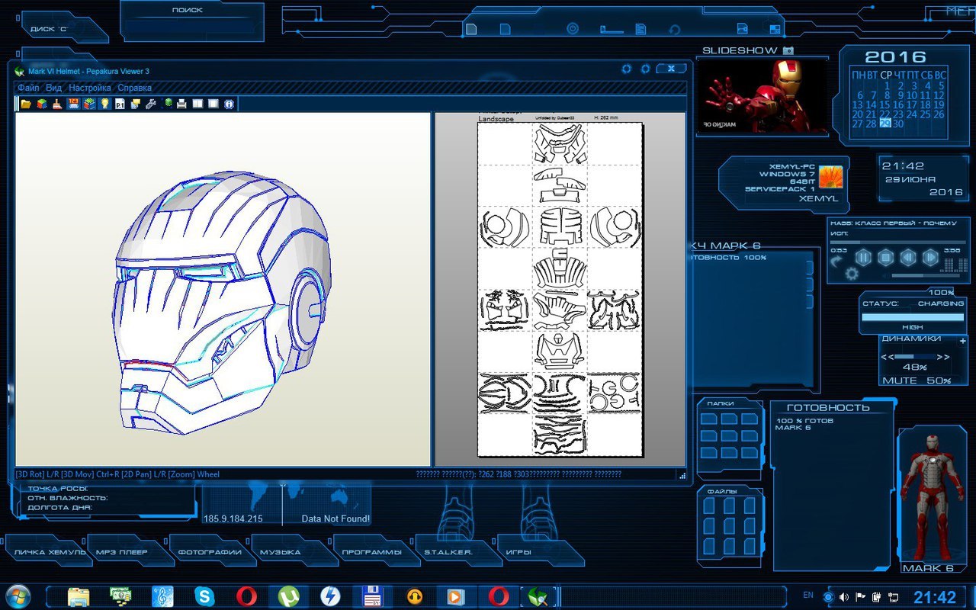The width and height of the screenshot is (976, 610).
Task: Open a file with the folder icon
Action: [25, 104]
